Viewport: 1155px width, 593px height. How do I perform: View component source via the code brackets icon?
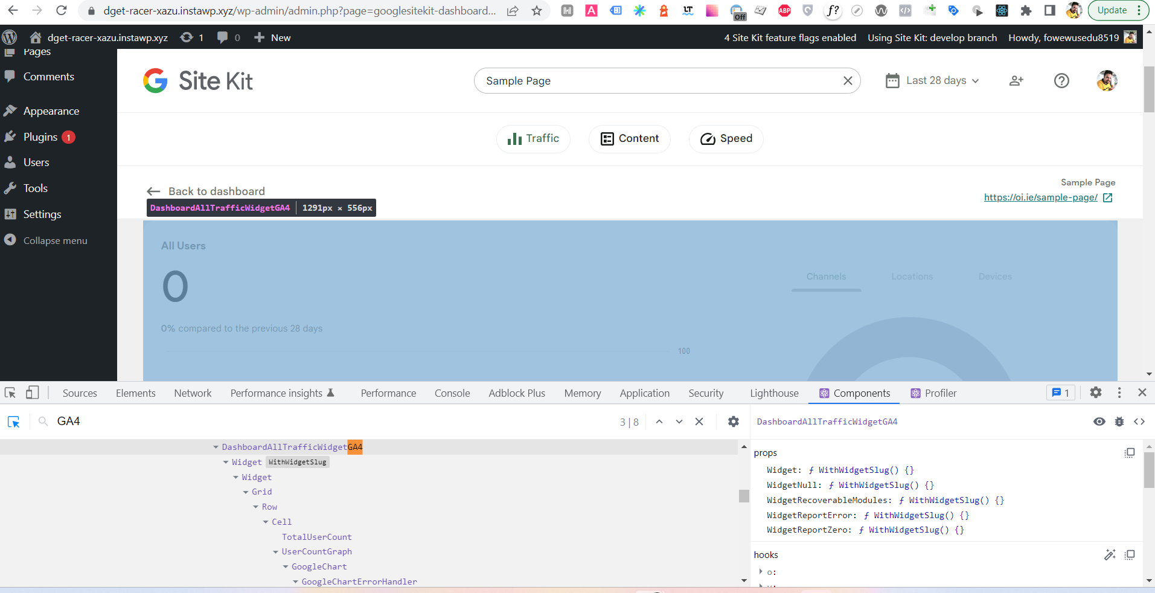[1141, 422]
